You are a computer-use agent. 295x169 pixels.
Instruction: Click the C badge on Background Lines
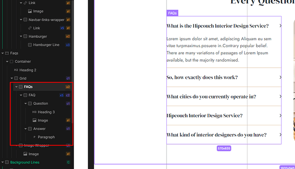pos(68,162)
